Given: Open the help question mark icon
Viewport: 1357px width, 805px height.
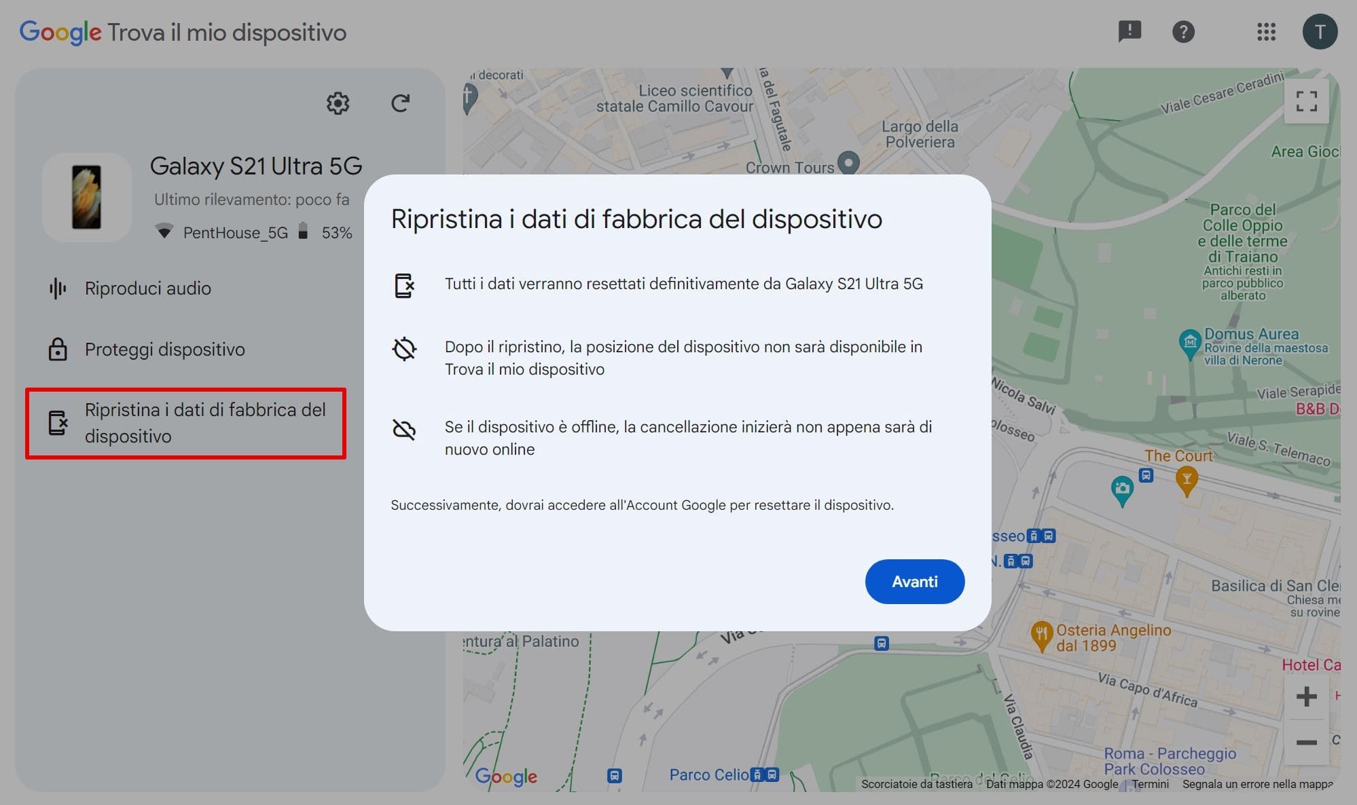Looking at the screenshot, I should [x=1183, y=31].
